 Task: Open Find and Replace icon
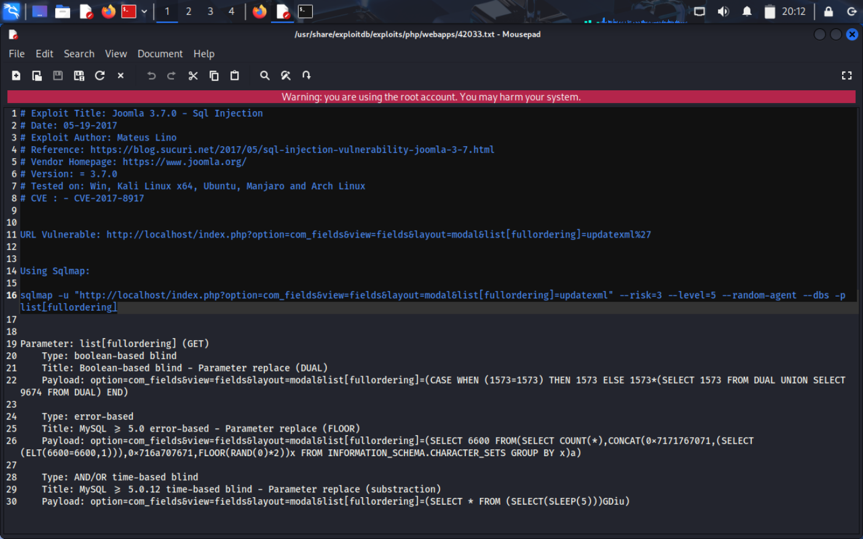click(x=285, y=76)
